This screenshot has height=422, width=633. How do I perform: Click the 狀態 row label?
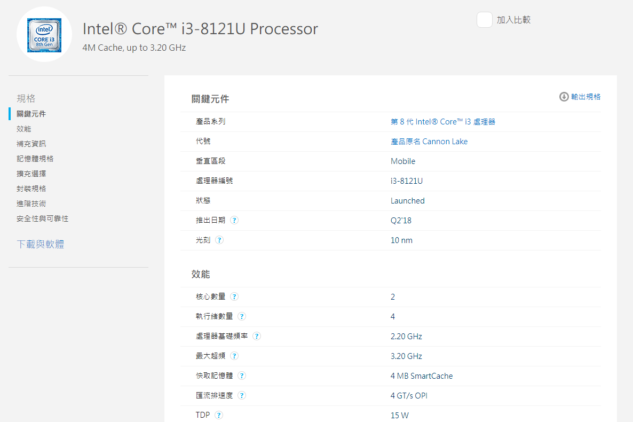(203, 200)
